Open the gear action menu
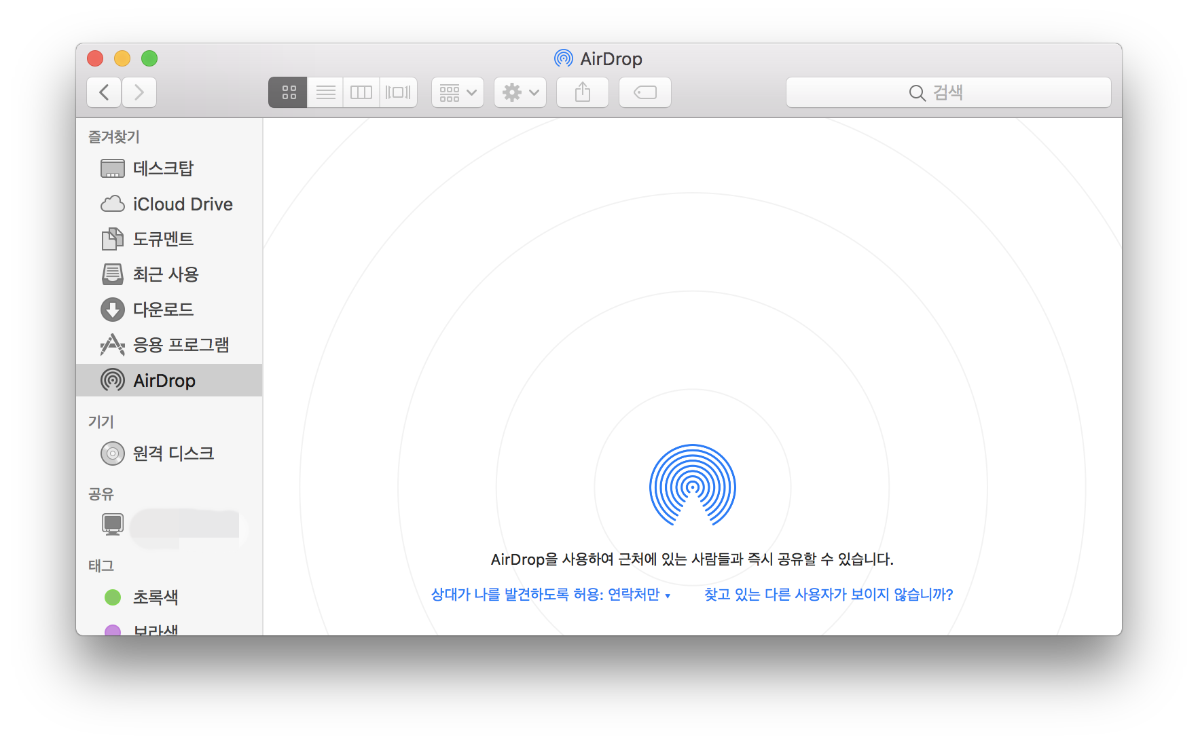The height and width of the screenshot is (744, 1198). pyautogui.click(x=520, y=92)
